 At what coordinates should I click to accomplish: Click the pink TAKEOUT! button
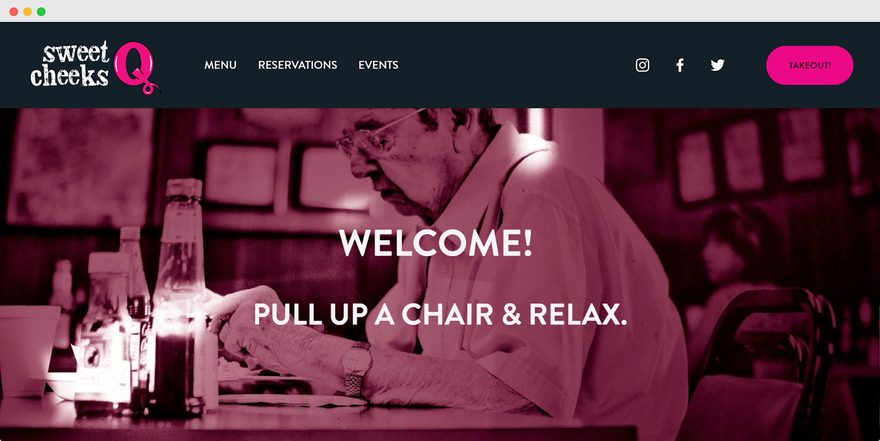coord(810,65)
